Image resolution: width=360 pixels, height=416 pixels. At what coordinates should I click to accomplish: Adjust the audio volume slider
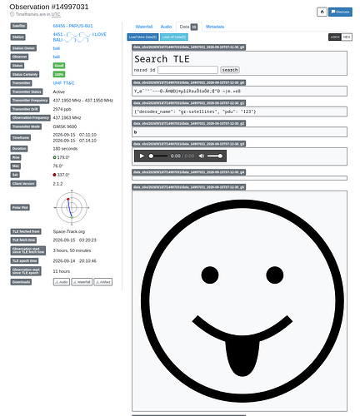tap(215, 156)
